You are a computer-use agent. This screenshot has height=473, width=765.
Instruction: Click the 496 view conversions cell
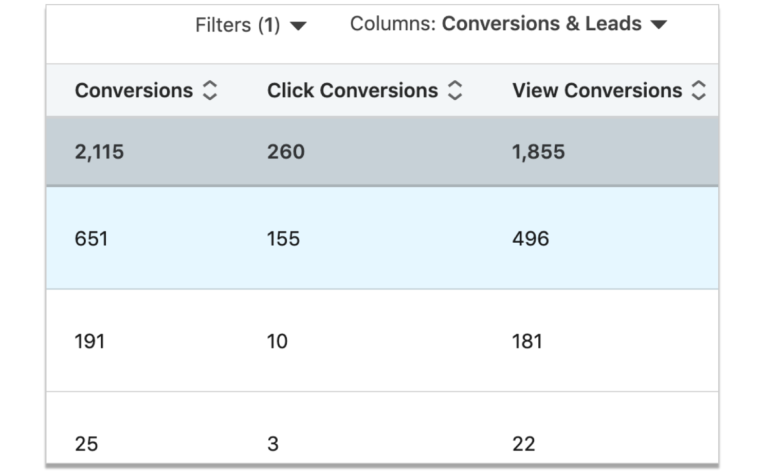(531, 239)
